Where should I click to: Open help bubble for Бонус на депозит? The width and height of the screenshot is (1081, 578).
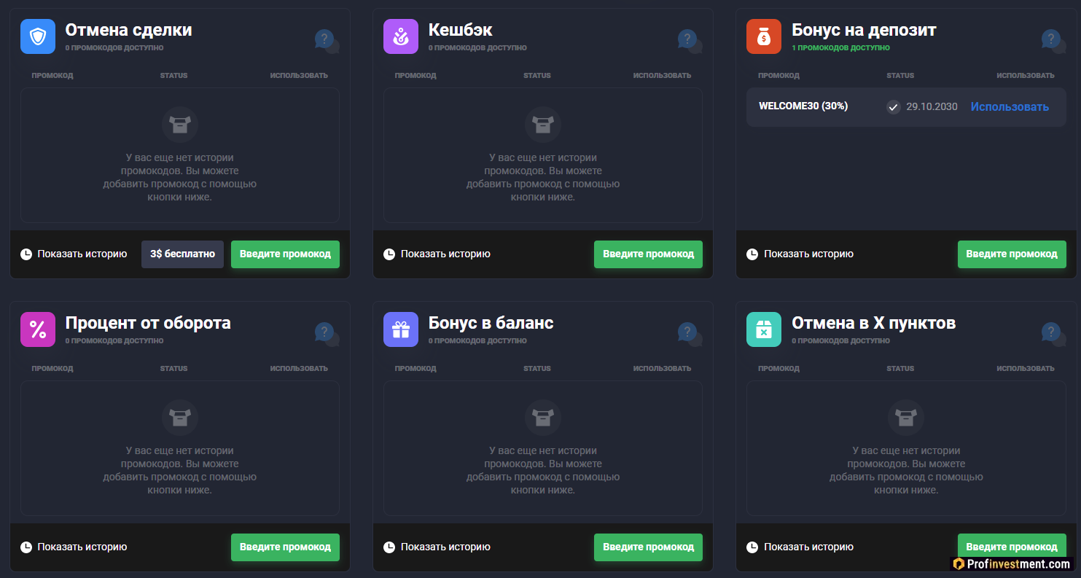click(x=1051, y=39)
